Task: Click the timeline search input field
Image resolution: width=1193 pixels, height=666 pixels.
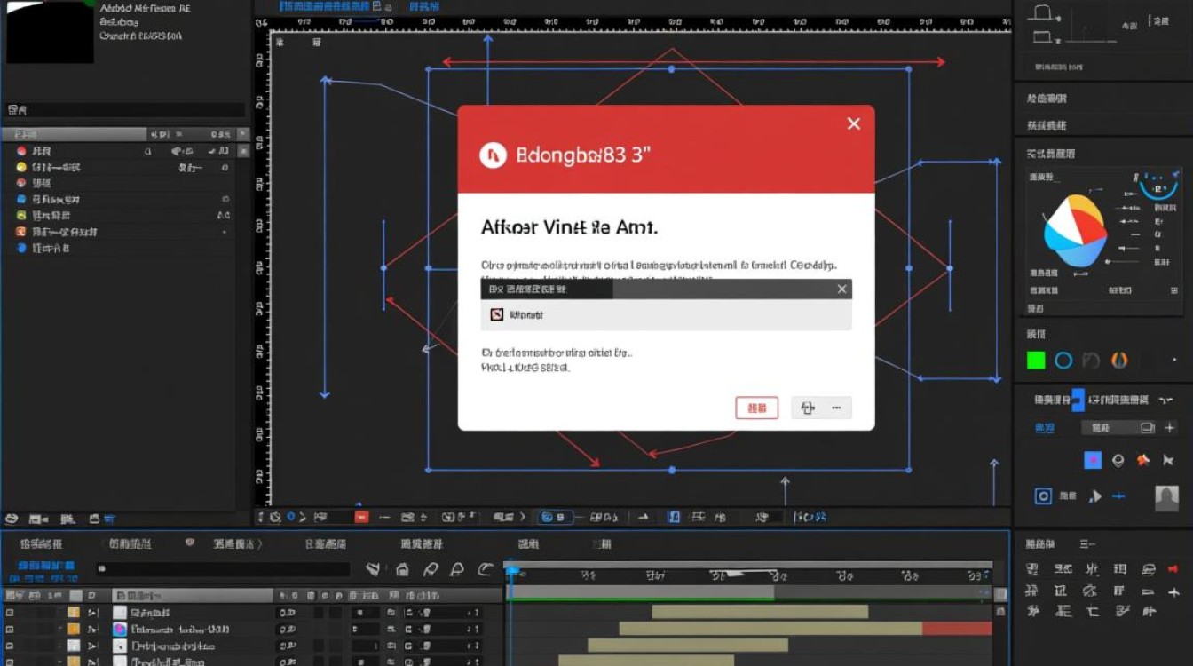Action: click(x=222, y=569)
